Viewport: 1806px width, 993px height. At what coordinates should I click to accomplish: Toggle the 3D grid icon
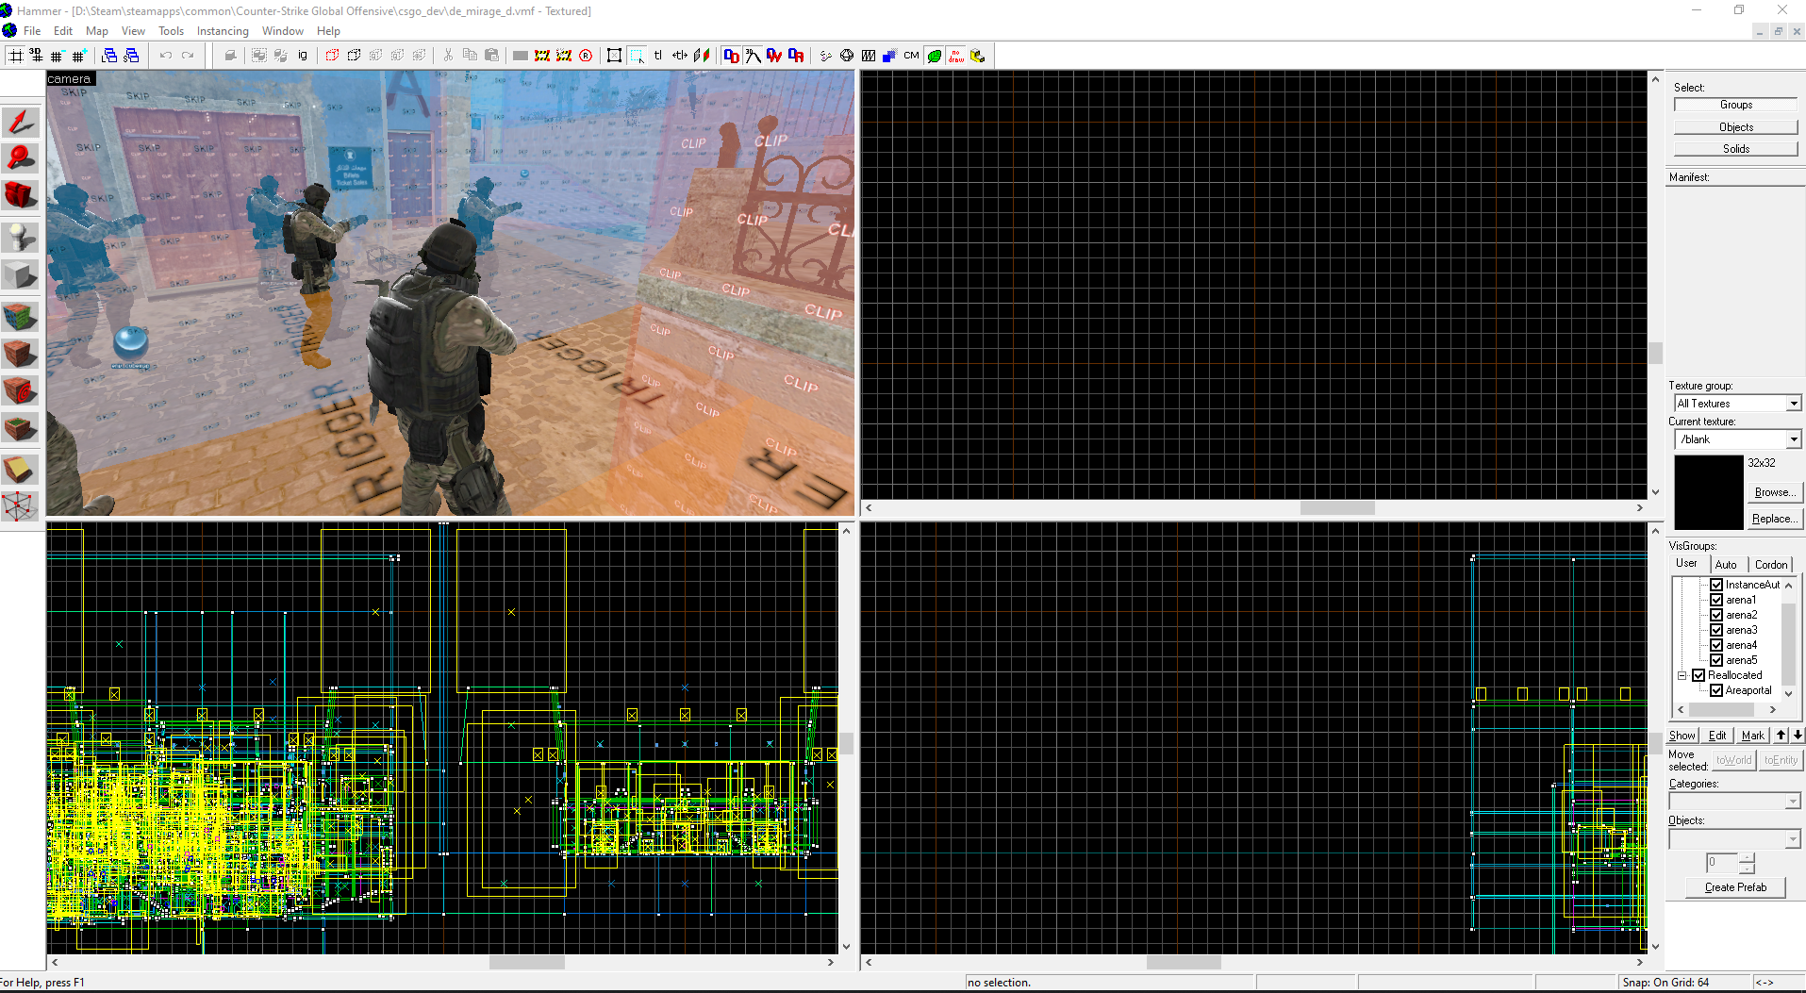pos(37,56)
